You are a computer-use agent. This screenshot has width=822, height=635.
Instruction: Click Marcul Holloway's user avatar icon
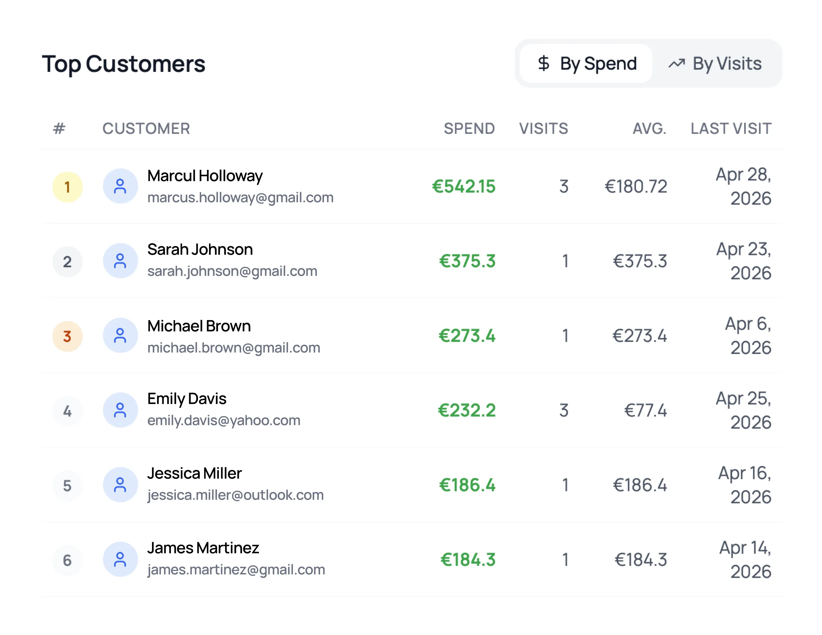pos(120,186)
